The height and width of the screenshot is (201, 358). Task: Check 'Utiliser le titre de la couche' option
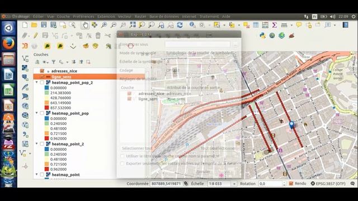coord(123,156)
